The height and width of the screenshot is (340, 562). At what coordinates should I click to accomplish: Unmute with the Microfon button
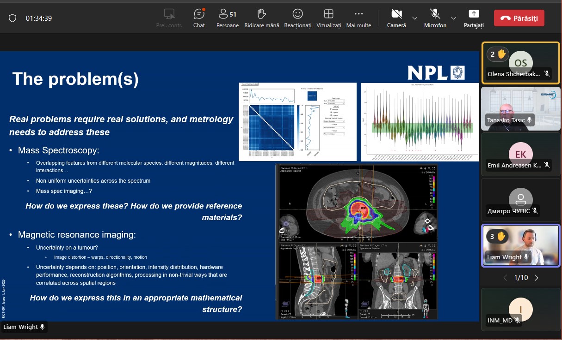click(435, 18)
